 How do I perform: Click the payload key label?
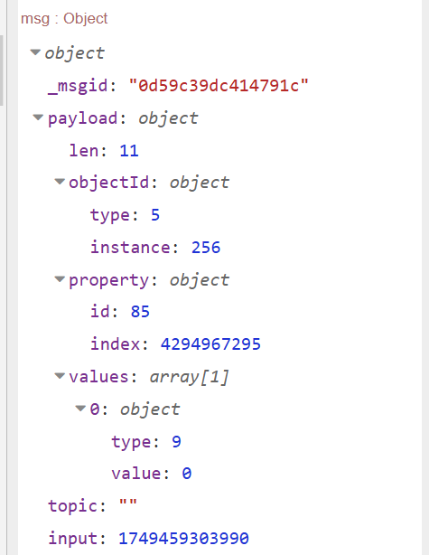point(83,118)
